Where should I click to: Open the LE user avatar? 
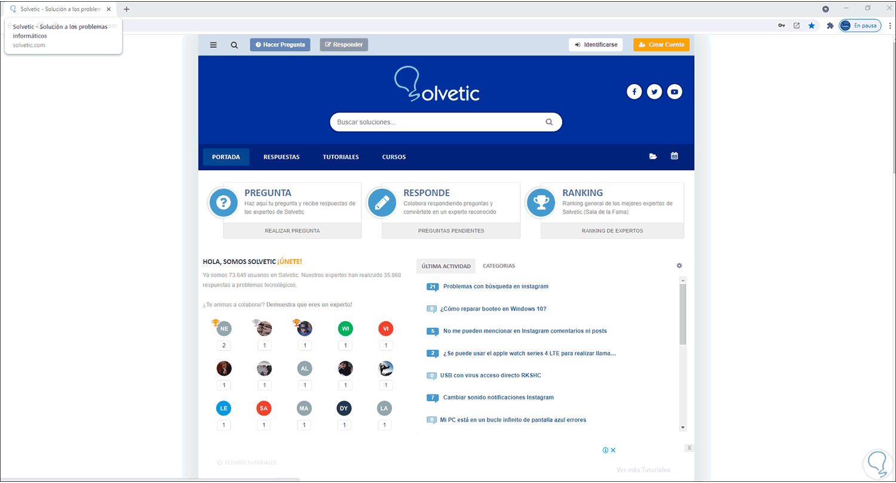pos(224,408)
